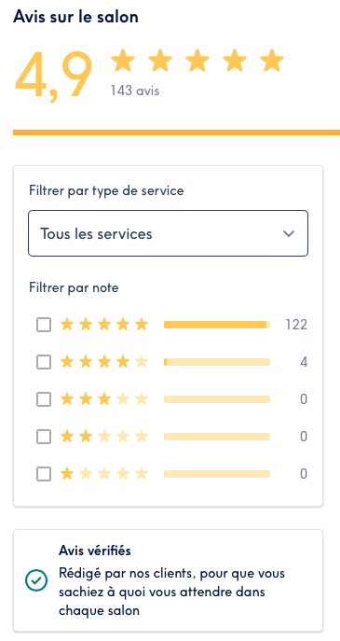Click the four-star rating progress bar

pyautogui.click(x=217, y=362)
